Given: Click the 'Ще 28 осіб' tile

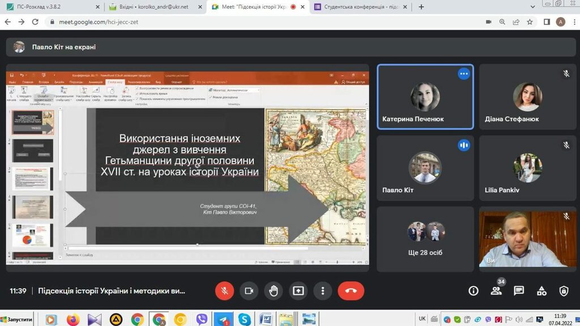Looking at the screenshot, I should (425, 239).
